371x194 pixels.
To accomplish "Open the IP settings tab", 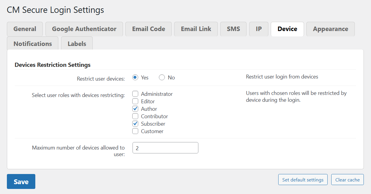I will pos(259,29).
